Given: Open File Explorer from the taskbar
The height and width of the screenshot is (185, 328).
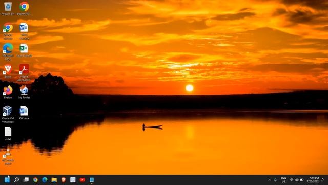Looking at the screenshot, I should pos(54,180).
